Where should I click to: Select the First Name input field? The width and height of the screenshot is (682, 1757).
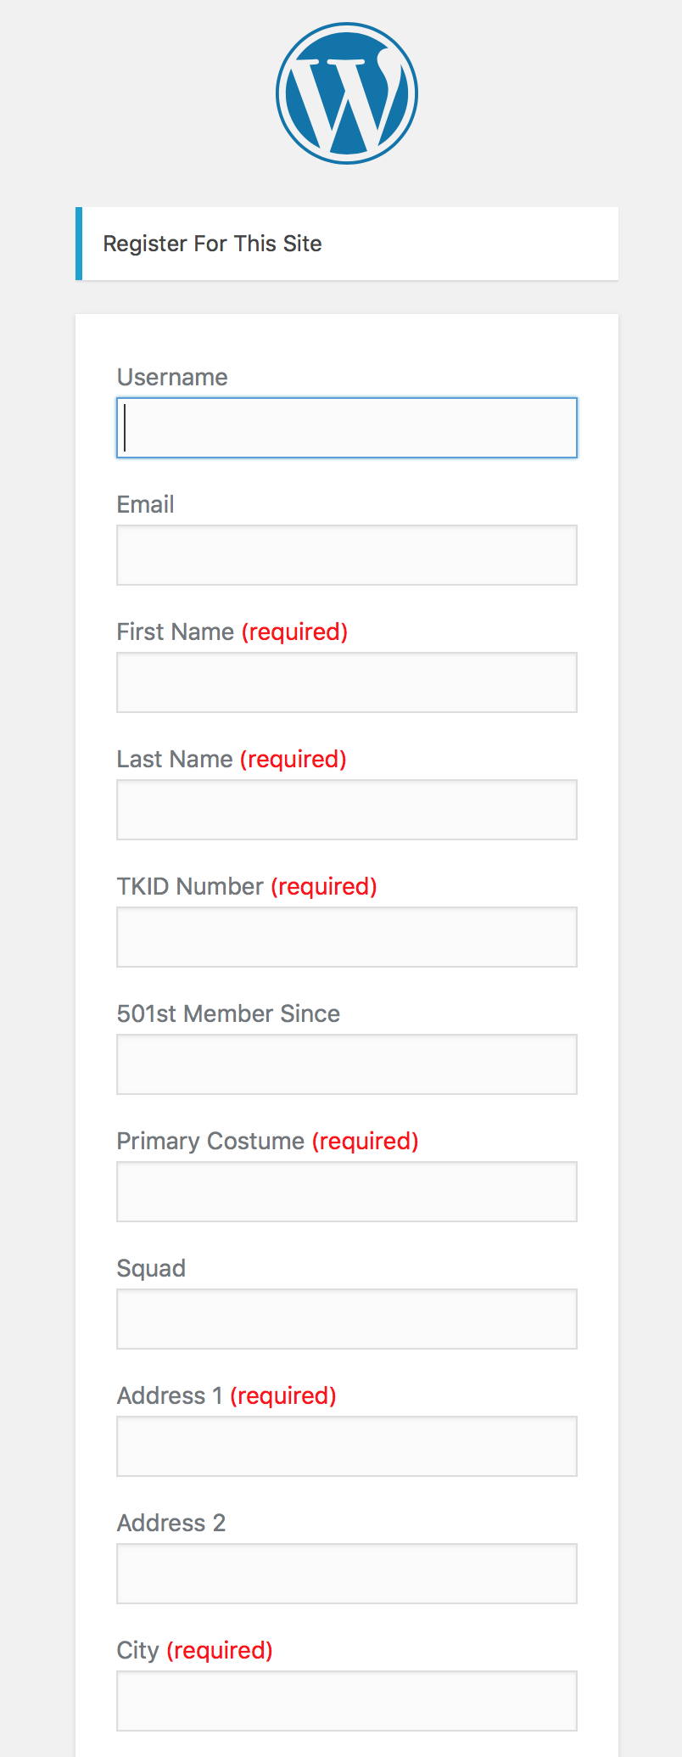point(347,682)
